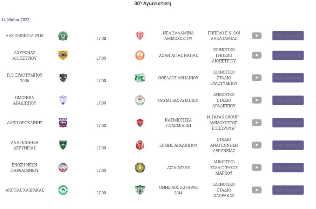The height and width of the screenshot is (209, 316).
Task: Play the video for the ΑΚΡΙΤΑΣ ΧΛΩΡΑΚΑΣ match
Action: pyautogui.click(x=257, y=190)
